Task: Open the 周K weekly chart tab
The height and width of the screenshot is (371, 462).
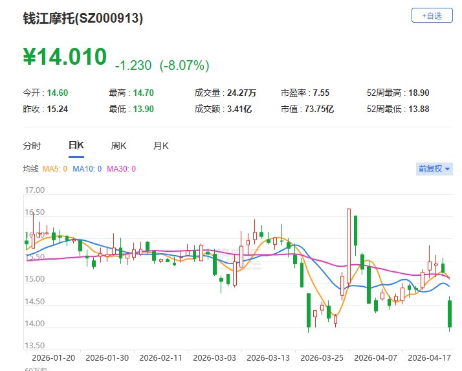Action: [x=118, y=146]
